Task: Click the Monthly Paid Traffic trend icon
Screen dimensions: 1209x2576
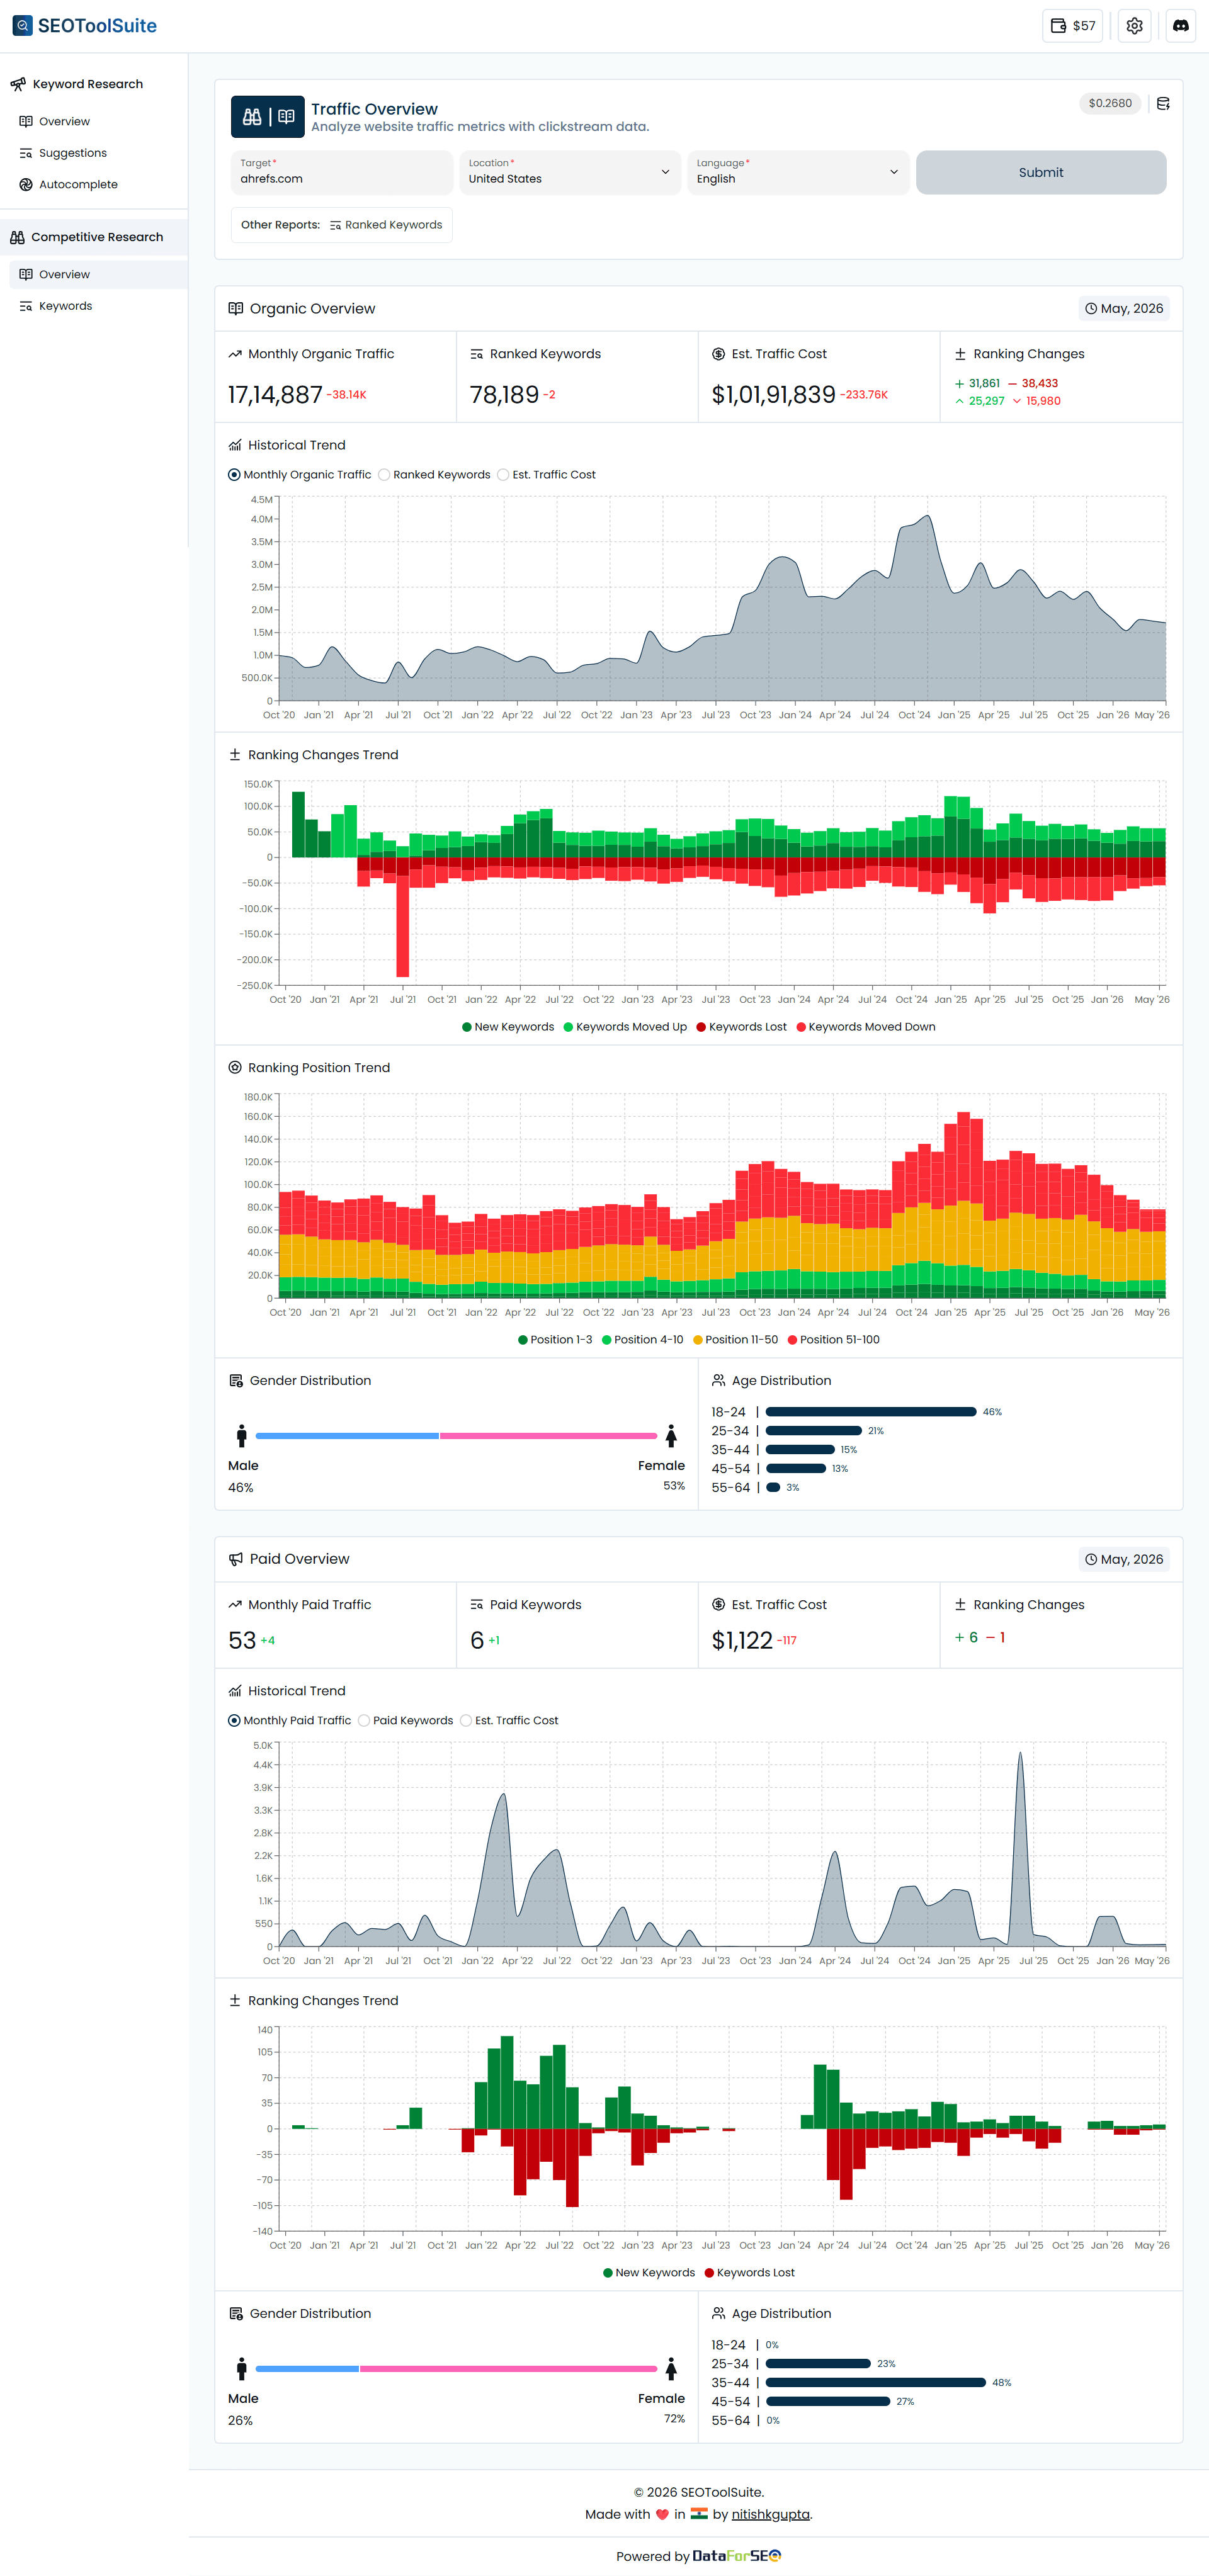Action: pos(235,1605)
